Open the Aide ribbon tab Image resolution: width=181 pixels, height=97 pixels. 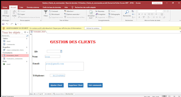point(66,7)
